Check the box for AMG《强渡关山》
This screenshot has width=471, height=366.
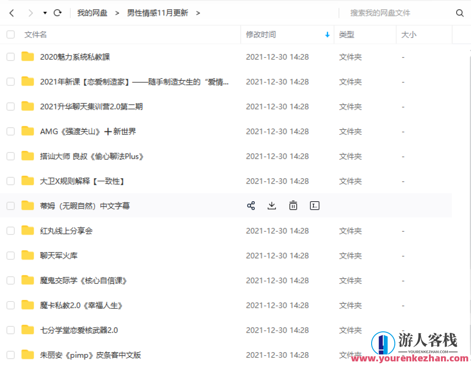11,132
